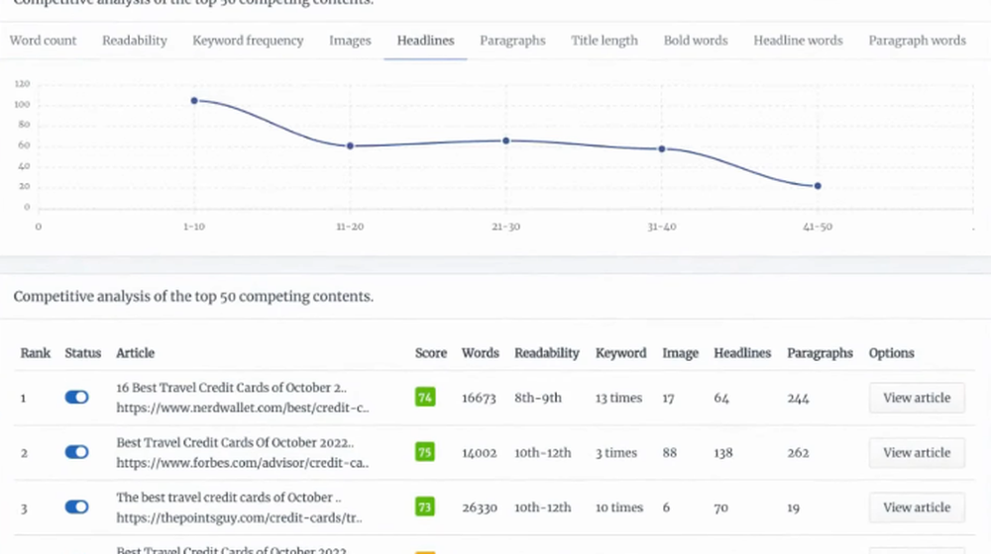The width and height of the screenshot is (991, 554).
Task: Open forbes.com advisor article URL
Action: coord(242,463)
